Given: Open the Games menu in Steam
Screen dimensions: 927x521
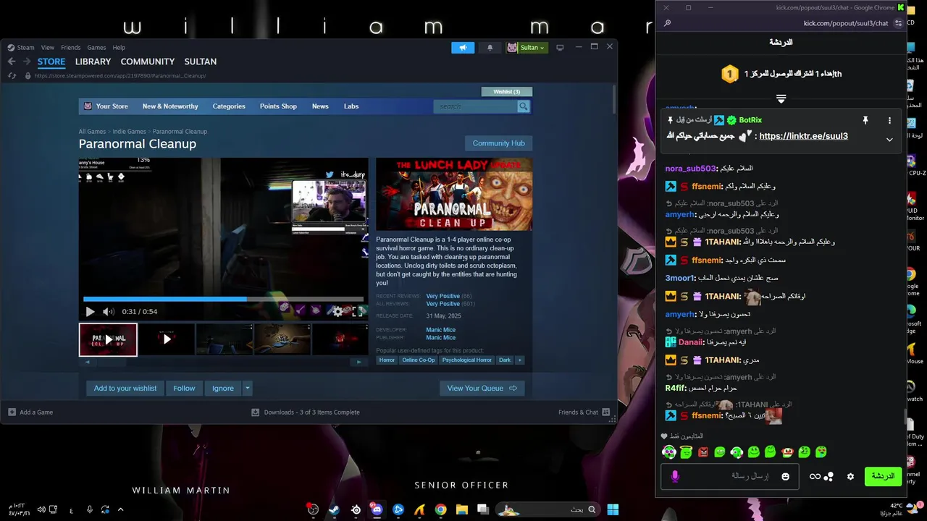Looking at the screenshot, I should [x=96, y=48].
